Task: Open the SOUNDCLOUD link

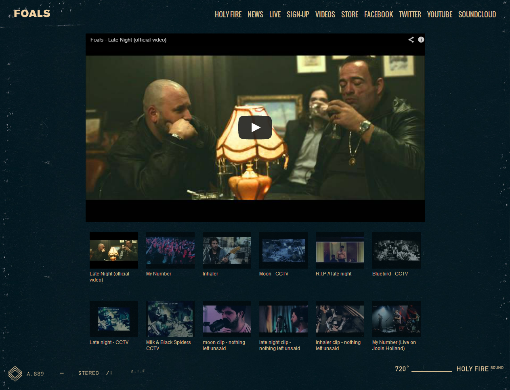Action: click(x=477, y=15)
